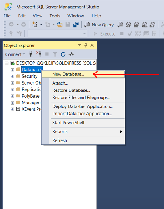
Task: Click Disconnect icon in Object Explorer
Action: (x=39, y=54)
